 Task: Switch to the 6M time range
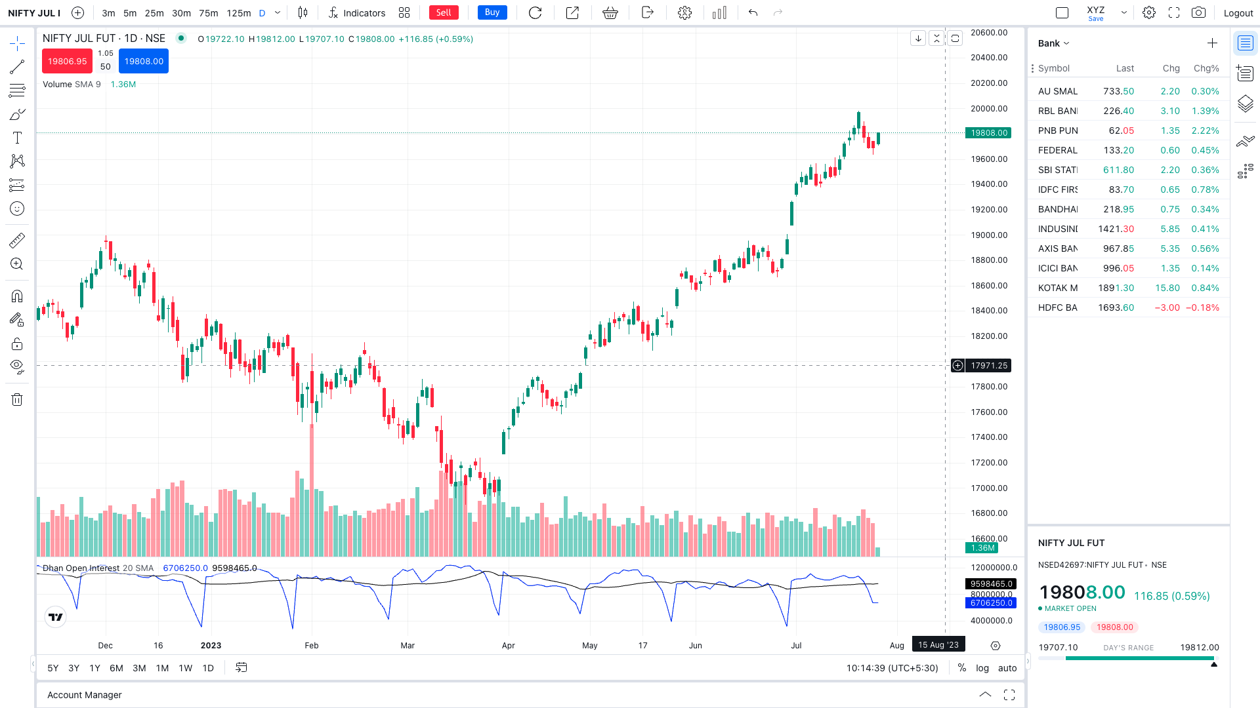pyautogui.click(x=116, y=668)
